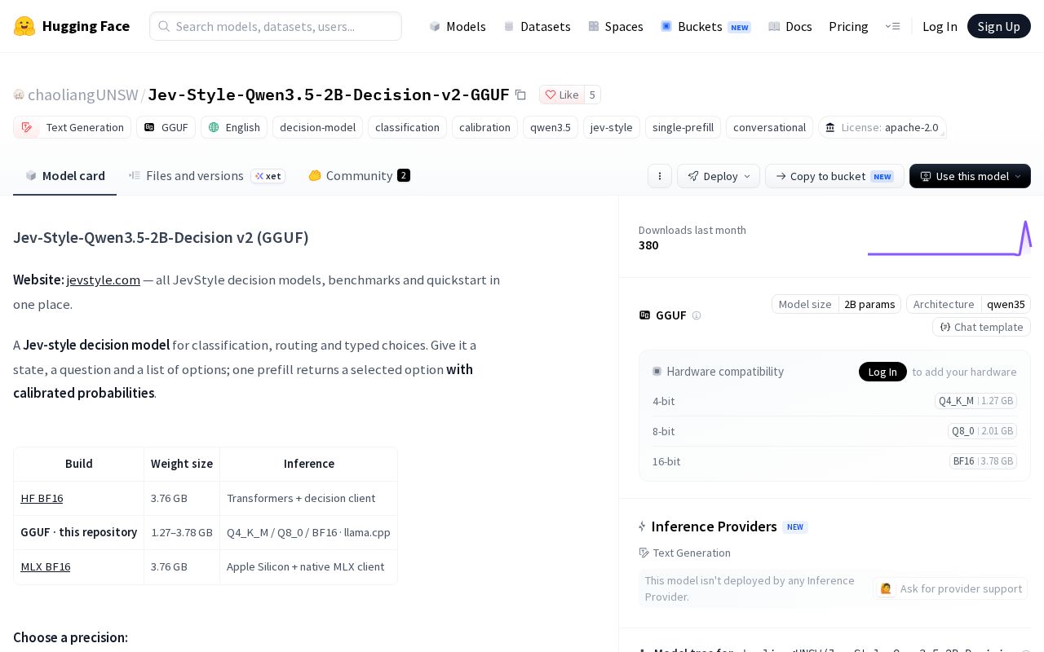Open the MLX BF16 build link

(x=46, y=566)
